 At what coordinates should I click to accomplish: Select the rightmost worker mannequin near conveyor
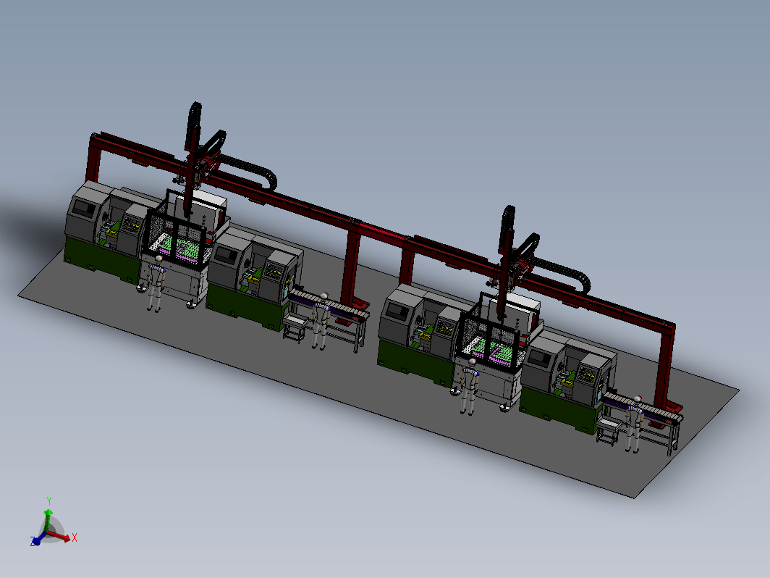(634, 424)
